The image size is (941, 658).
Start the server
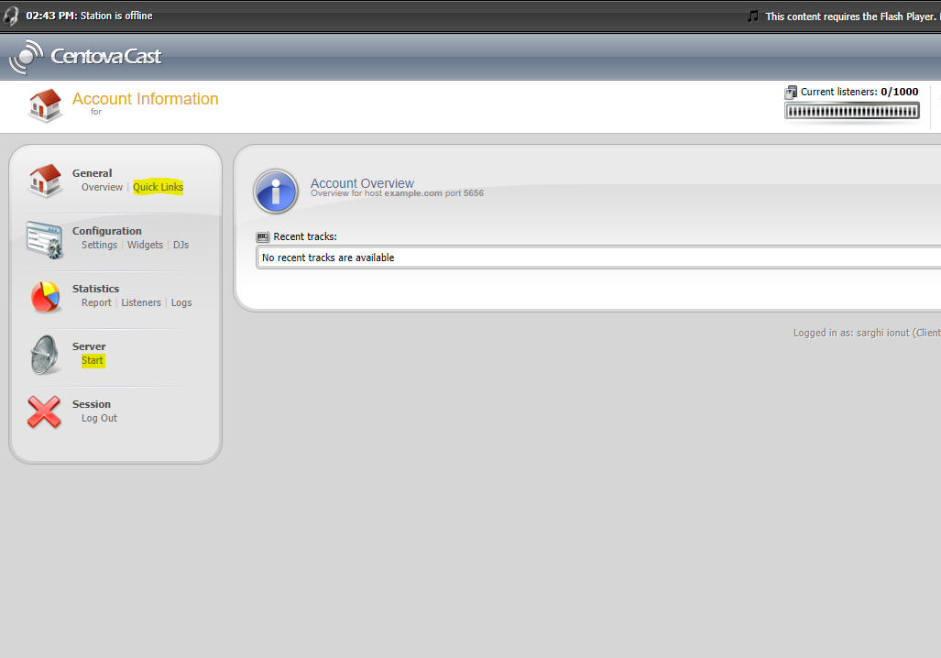[x=93, y=360]
